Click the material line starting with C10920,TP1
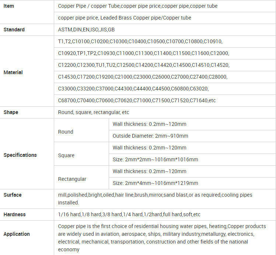 (x=143, y=53)
